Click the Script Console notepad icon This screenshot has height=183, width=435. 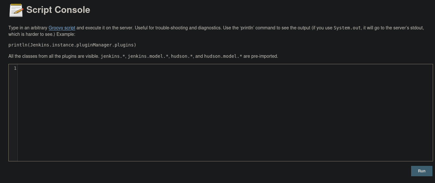tap(16, 10)
